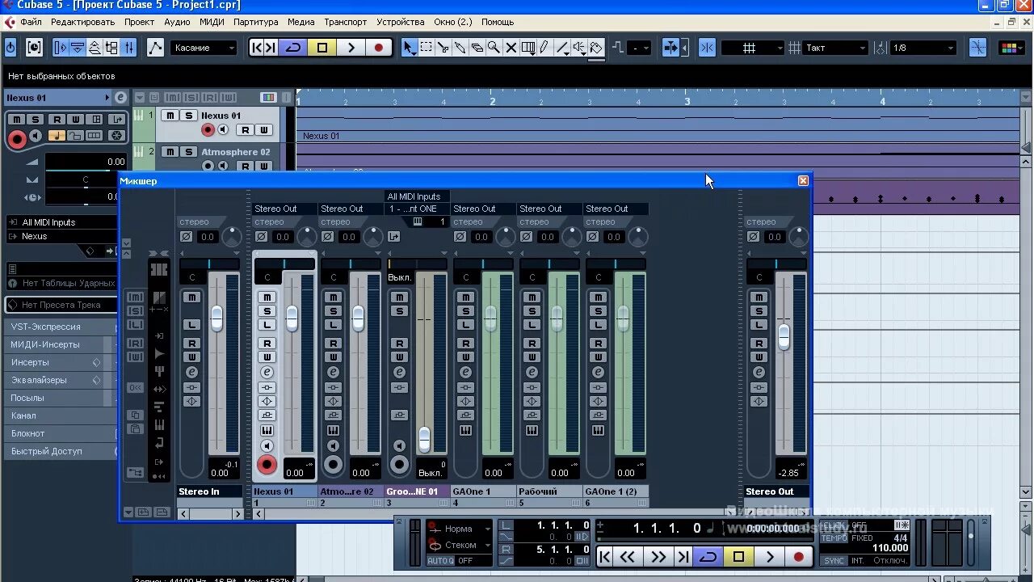Viewport: 1034px width, 582px height.
Task: Open the color palette icon in toolbar
Action: [x=1011, y=48]
